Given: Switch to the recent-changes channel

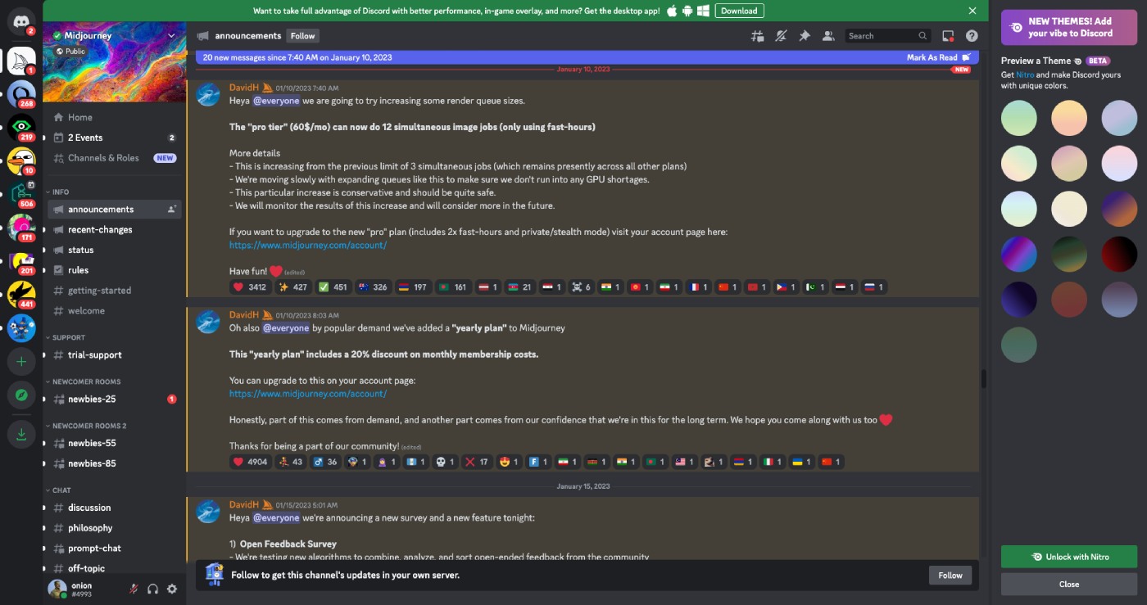Looking at the screenshot, I should coord(115,230).
